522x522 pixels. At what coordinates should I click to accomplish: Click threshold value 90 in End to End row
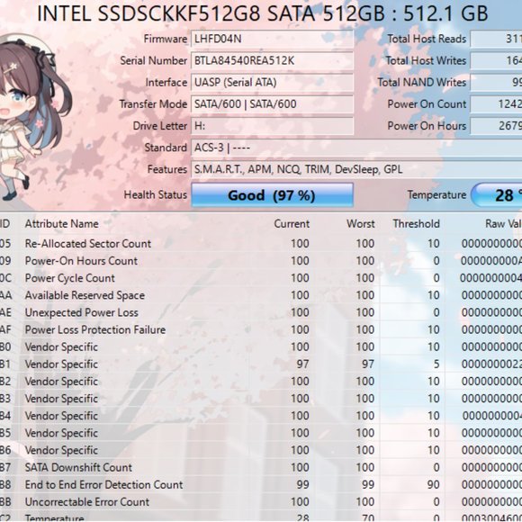pos(433,485)
